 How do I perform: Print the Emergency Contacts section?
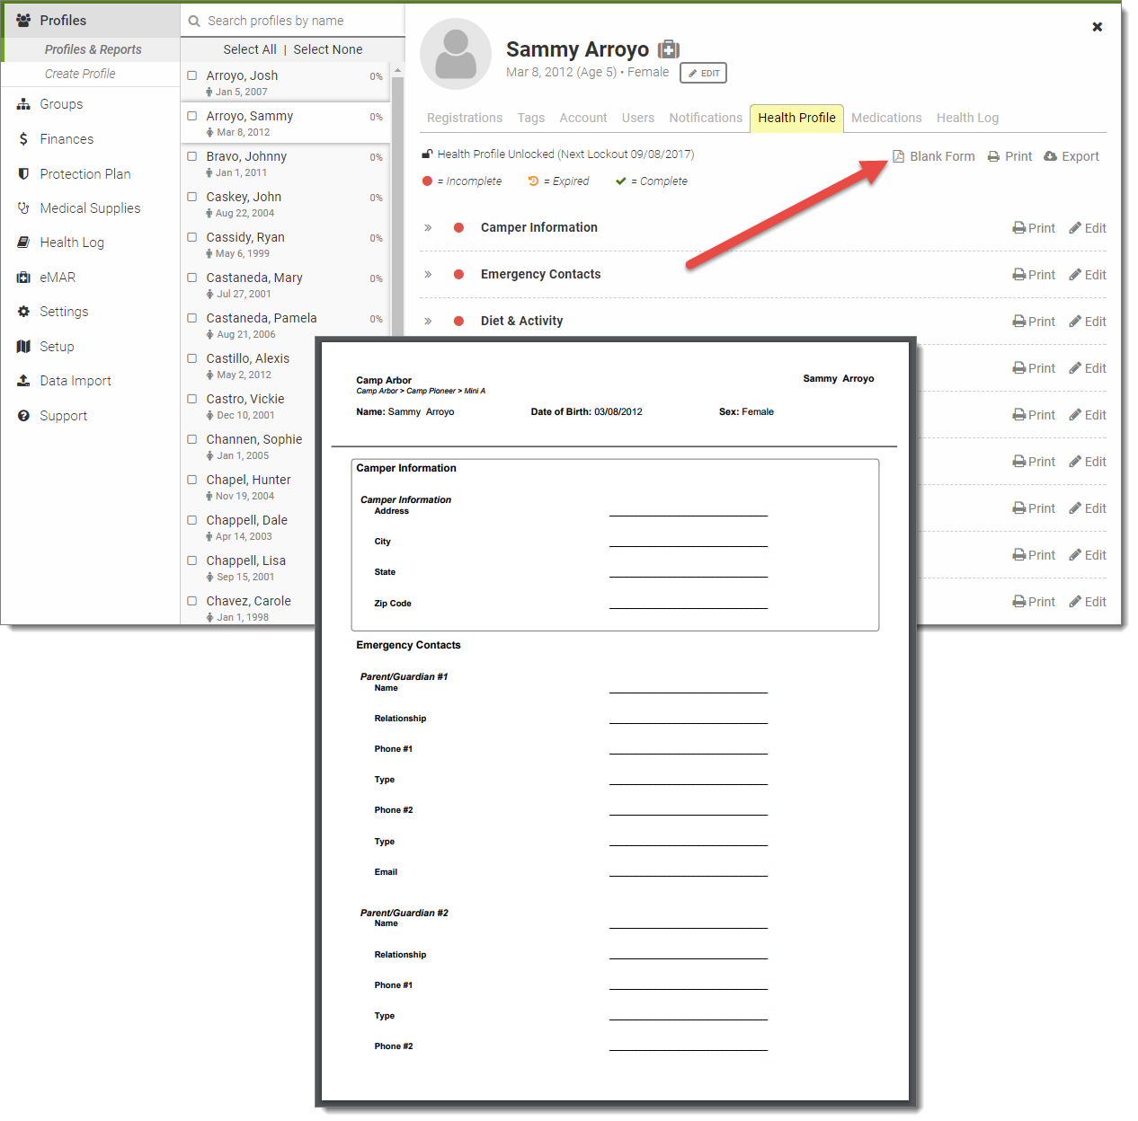pyautogui.click(x=1034, y=275)
